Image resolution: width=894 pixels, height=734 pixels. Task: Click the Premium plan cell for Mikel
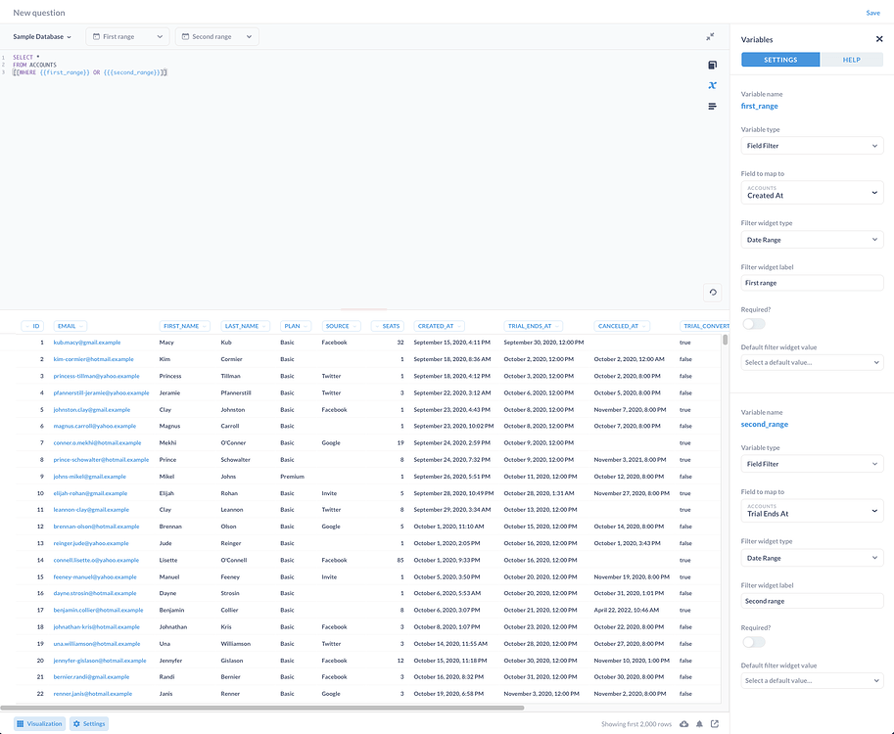click(x=292, y=477)
